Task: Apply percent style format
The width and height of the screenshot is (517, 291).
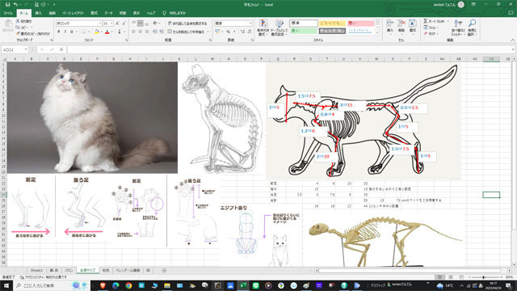Action: [228, 32]
